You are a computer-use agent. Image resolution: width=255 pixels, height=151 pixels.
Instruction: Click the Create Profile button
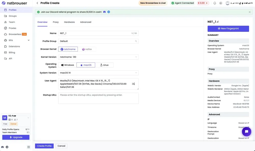pyautogui.click(x=44, y=146)
